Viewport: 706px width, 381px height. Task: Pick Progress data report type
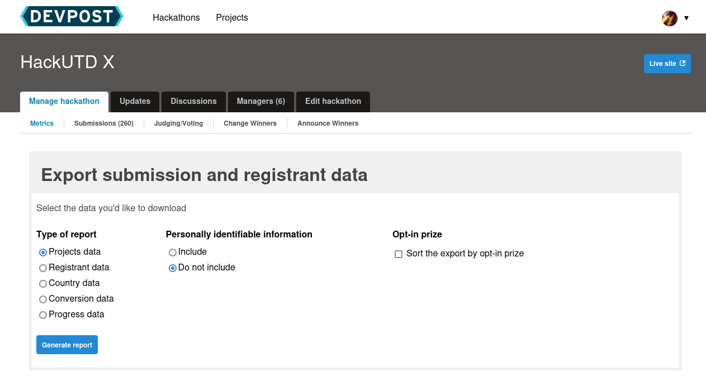point(43,315)
